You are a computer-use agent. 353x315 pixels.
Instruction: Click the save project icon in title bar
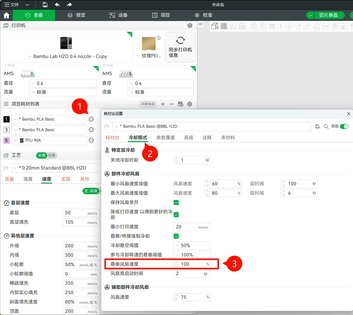45,5
